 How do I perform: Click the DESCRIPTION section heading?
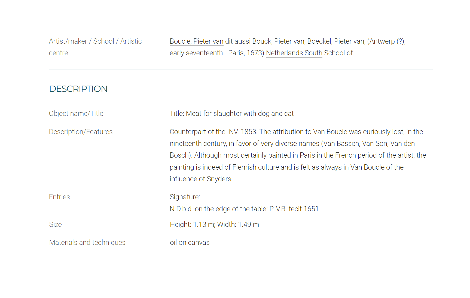[78, 89]
